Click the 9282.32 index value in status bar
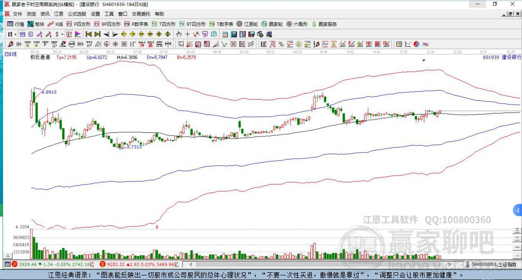This screenshot has height=280, width=522. coord(116,264)
